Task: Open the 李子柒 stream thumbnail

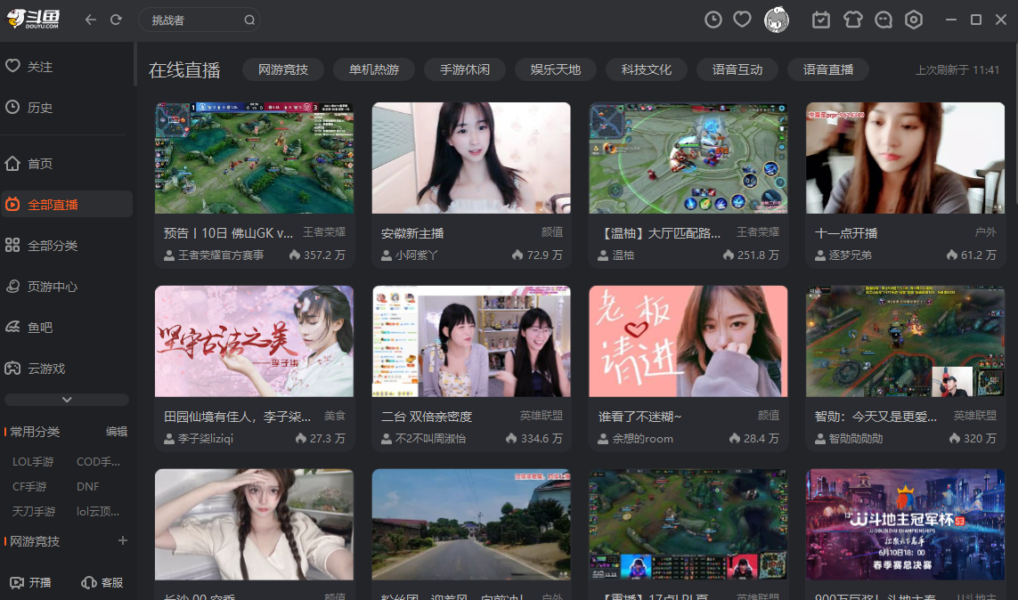Action: coord(254,341)
